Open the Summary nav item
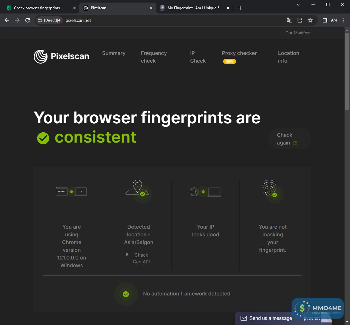The height and width of the screenshot is (325, 350). (114, 53)
